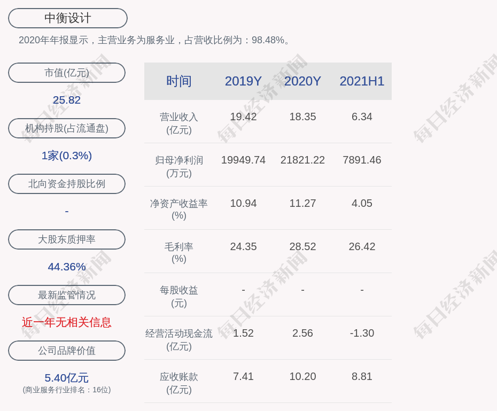This screenshot has height=411, width=497.
Task: Click the 中衡设计 company name pill
Action: click(x=67, y=18)
